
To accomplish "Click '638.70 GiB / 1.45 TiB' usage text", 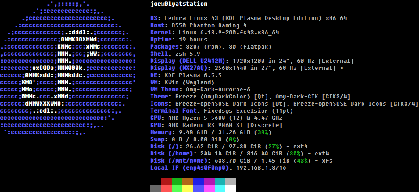I will [x=252, y=160].
